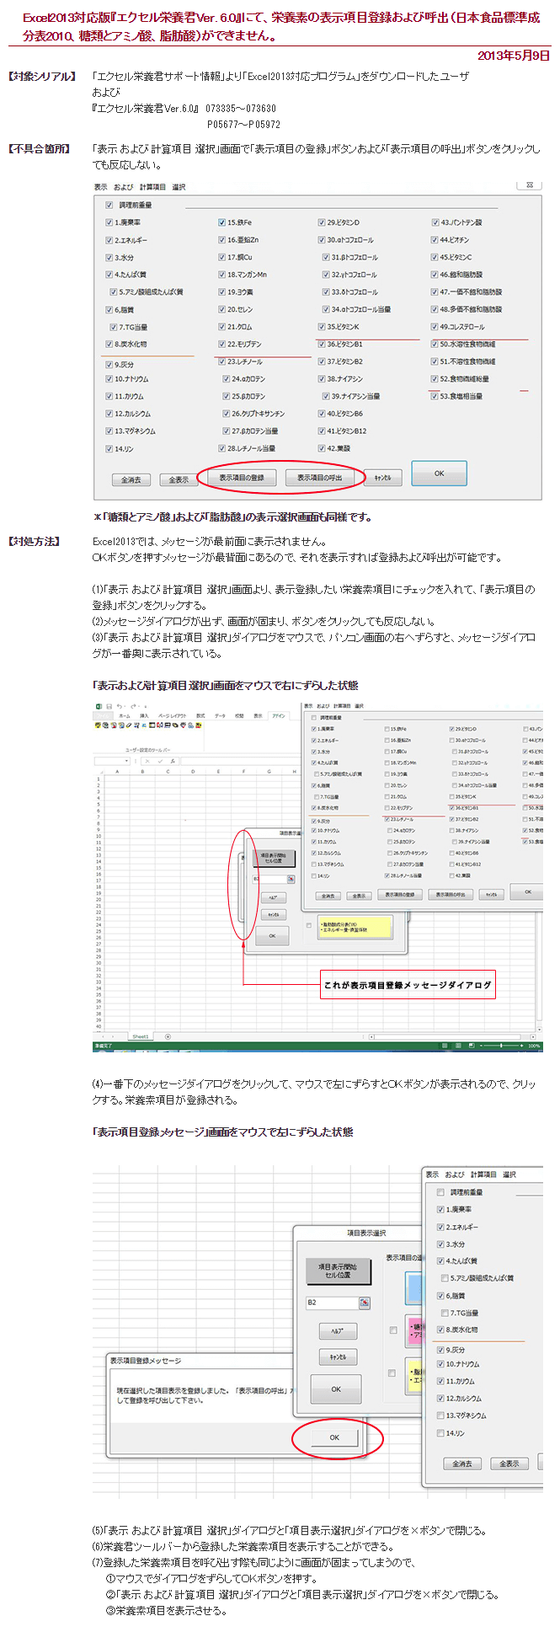Tick the checkbox beside the yellow box in the last screenshot
The width and height of the screenshot is (560, 1632).
(x=393, y=1373)
